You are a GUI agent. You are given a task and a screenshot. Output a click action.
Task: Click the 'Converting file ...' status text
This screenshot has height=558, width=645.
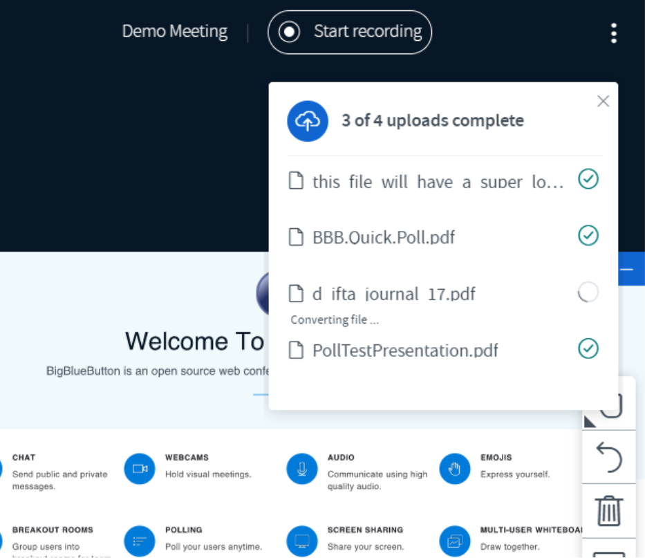point(335,319)
